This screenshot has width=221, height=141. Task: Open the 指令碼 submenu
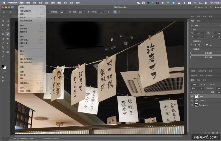32,75
